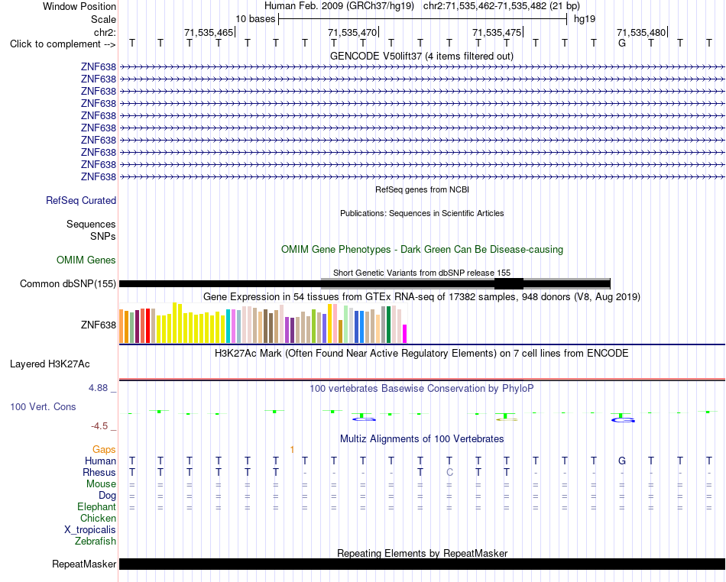Image resolution: width=726 pixels, height=582 pixels.
Task: Click the -4.5 lower conservation scale value
Action: pos(99,426)
